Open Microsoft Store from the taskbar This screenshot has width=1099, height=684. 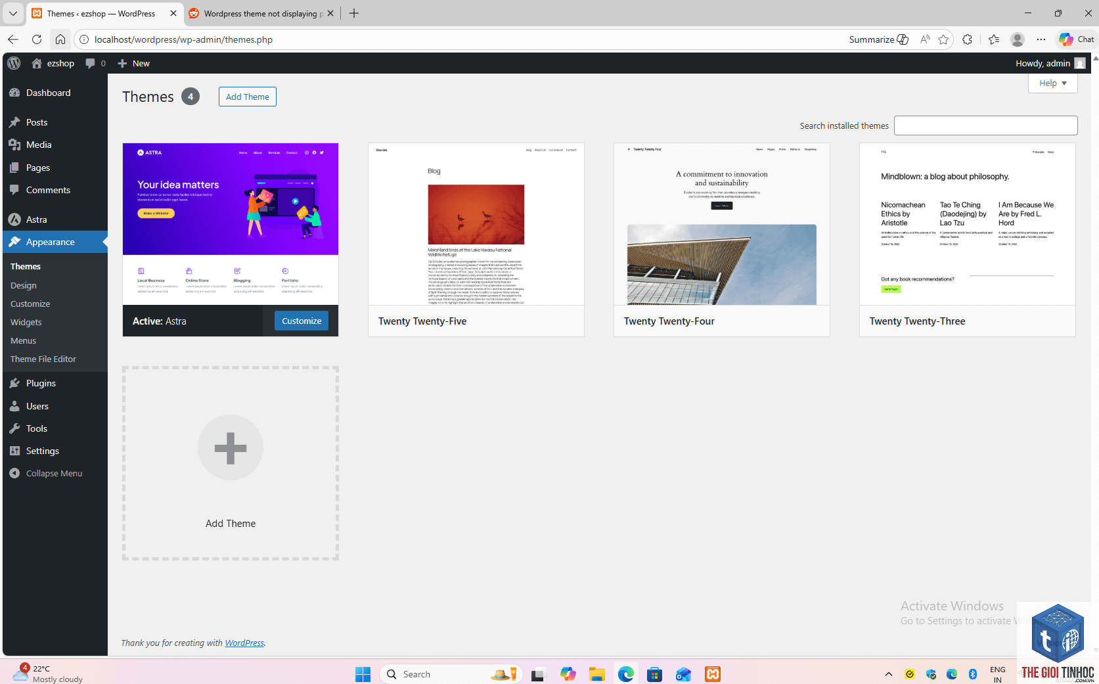(x=654, y=674)
